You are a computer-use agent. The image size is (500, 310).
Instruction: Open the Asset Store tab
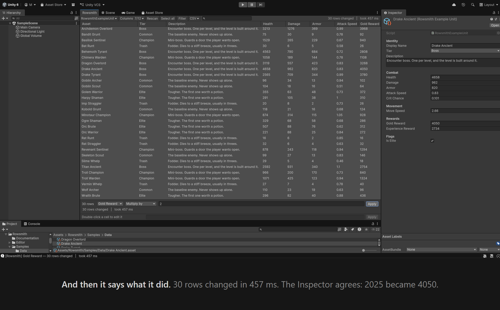[152, 13]
